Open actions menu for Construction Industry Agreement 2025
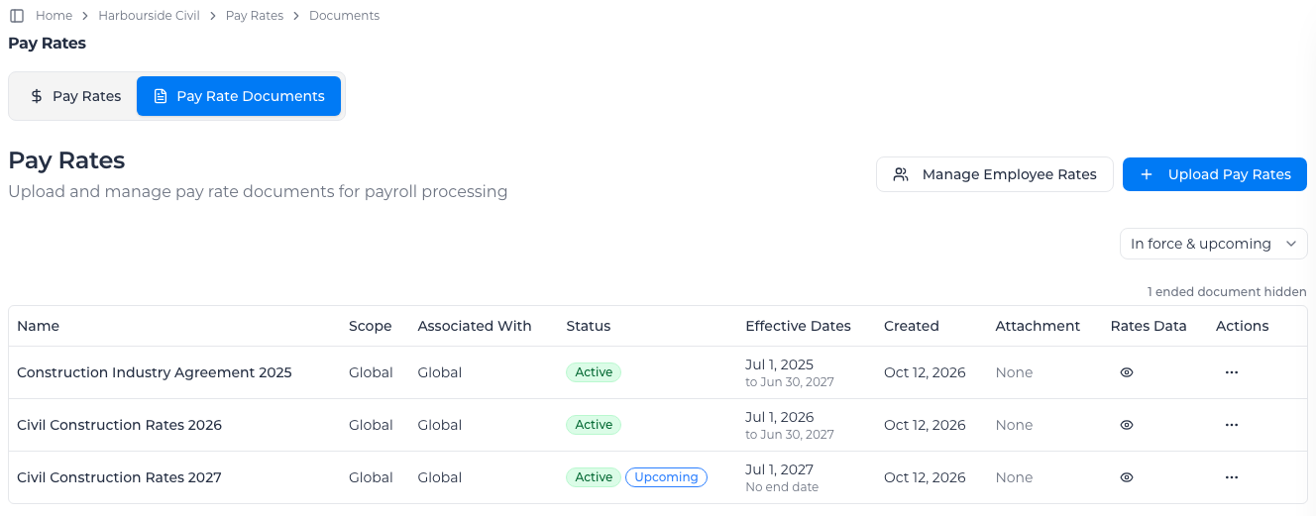This screenshot has height=516, width=1316. coord(1232,372)
